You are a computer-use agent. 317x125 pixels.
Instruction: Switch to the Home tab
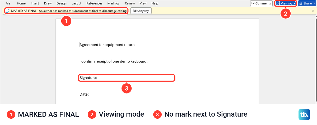pos(21,3)
